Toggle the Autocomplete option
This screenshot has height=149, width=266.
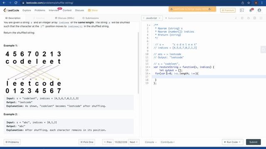[174, 18]
